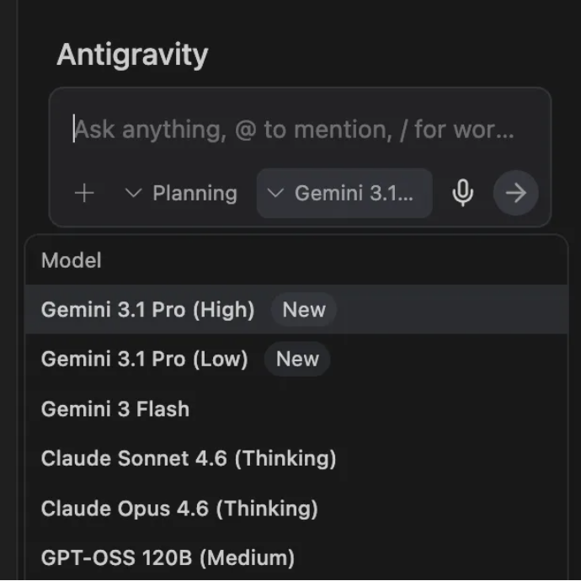
Task: Click the plus icon to add context
Action: coord(84,194)
